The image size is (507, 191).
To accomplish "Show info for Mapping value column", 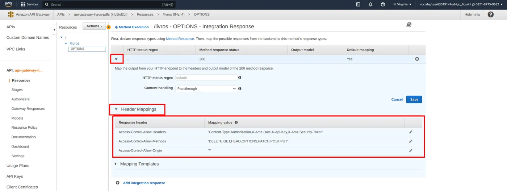I will (236, 123).
